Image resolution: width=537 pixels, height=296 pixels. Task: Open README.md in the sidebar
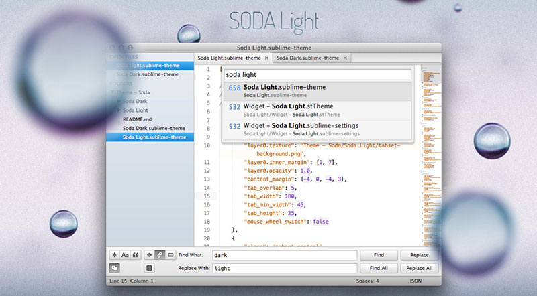point(138,119)
